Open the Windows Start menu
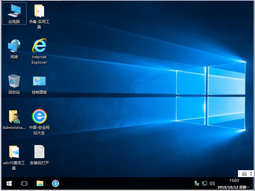This screenshot has height=191, width=255. pyautogui.click(x=9, y=183)
